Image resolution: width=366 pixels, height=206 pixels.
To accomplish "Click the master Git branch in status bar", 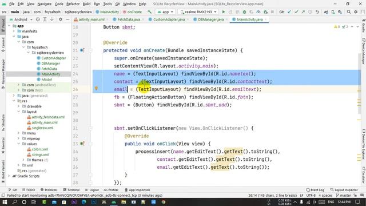I will click(x=344, y=195).
